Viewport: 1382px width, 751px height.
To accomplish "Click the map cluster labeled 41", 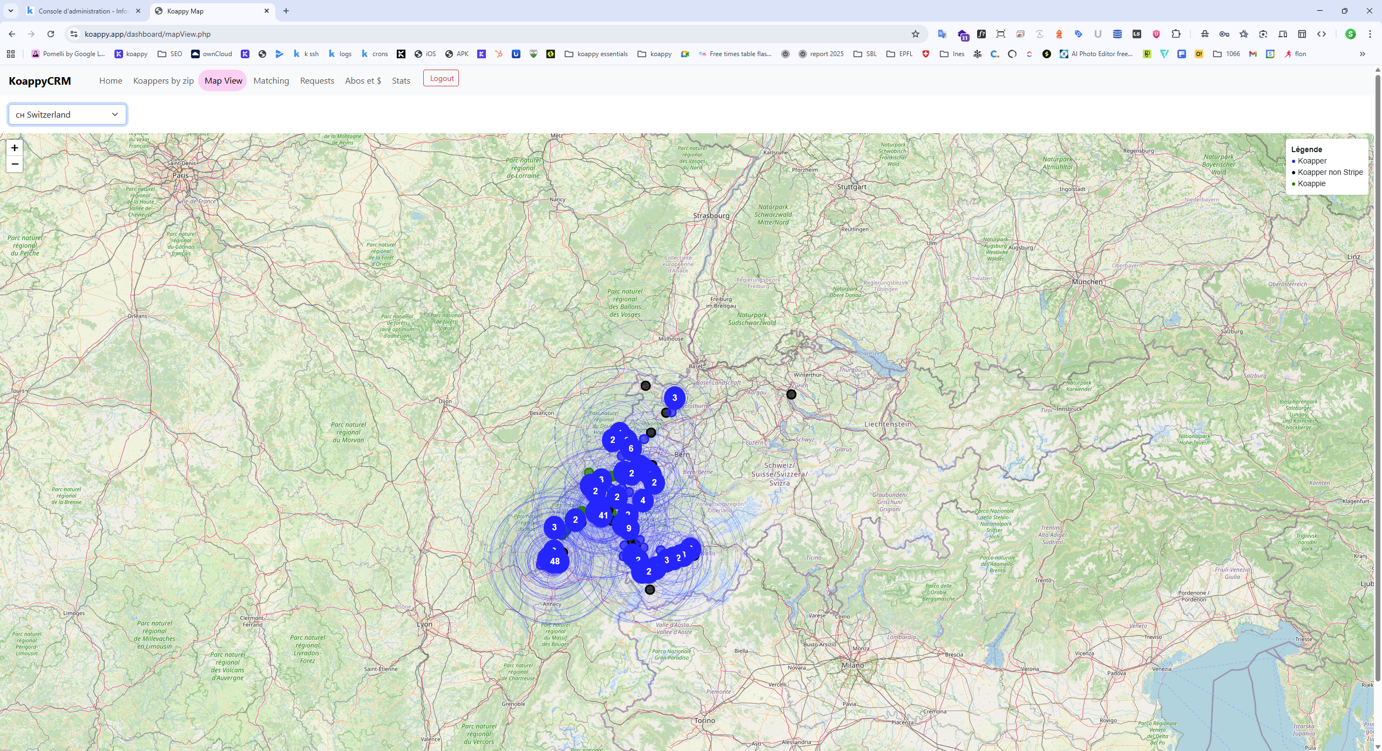I will (603, 515).
